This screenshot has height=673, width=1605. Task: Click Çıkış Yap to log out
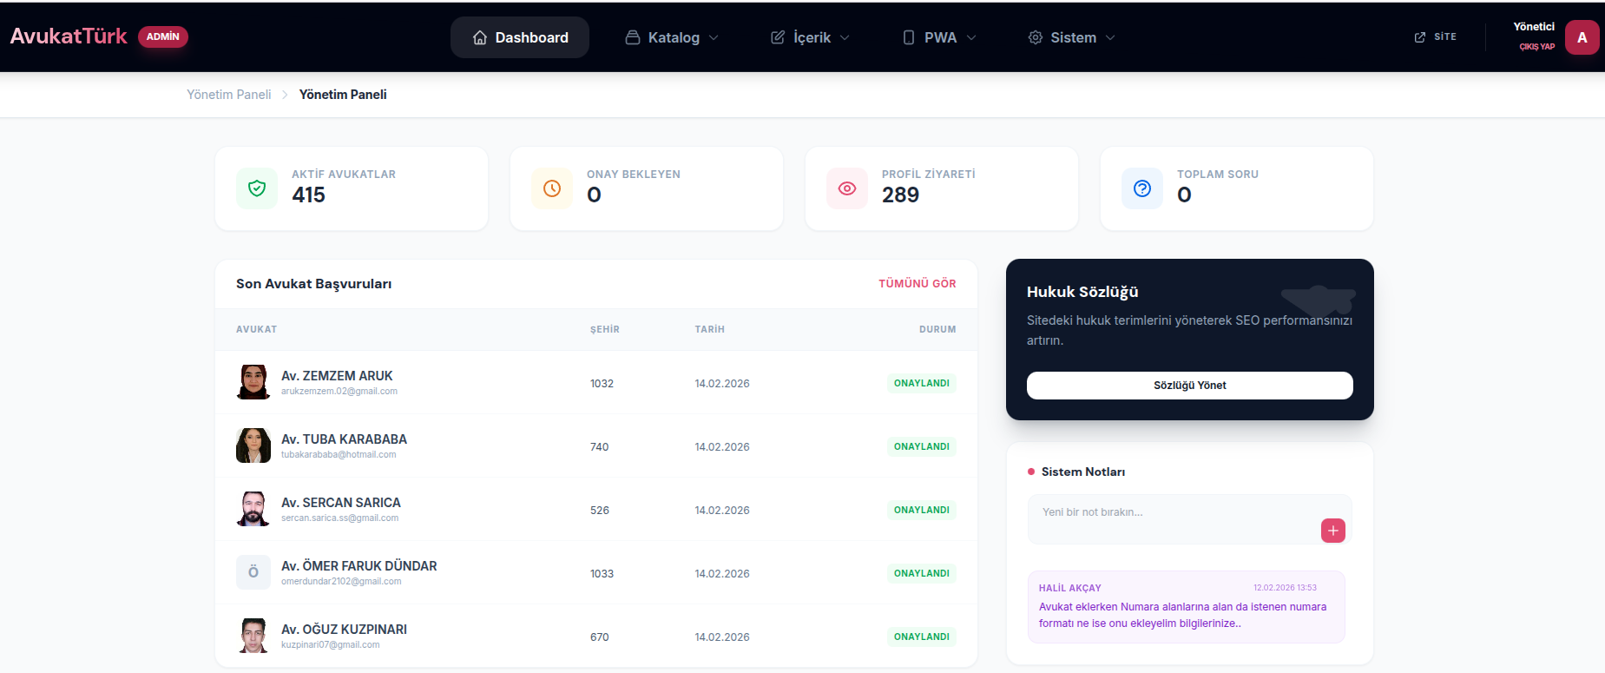coord(1536,47)
